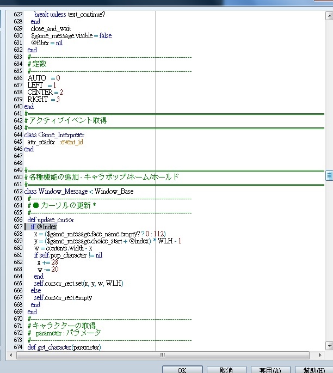Click line number 640 'end'
This screenshot has width=333, height=373.
[29, 106]
